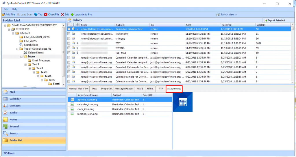Collapse the Inbox folder node
The height and width of the screenshot is (157, 296).
21,57
